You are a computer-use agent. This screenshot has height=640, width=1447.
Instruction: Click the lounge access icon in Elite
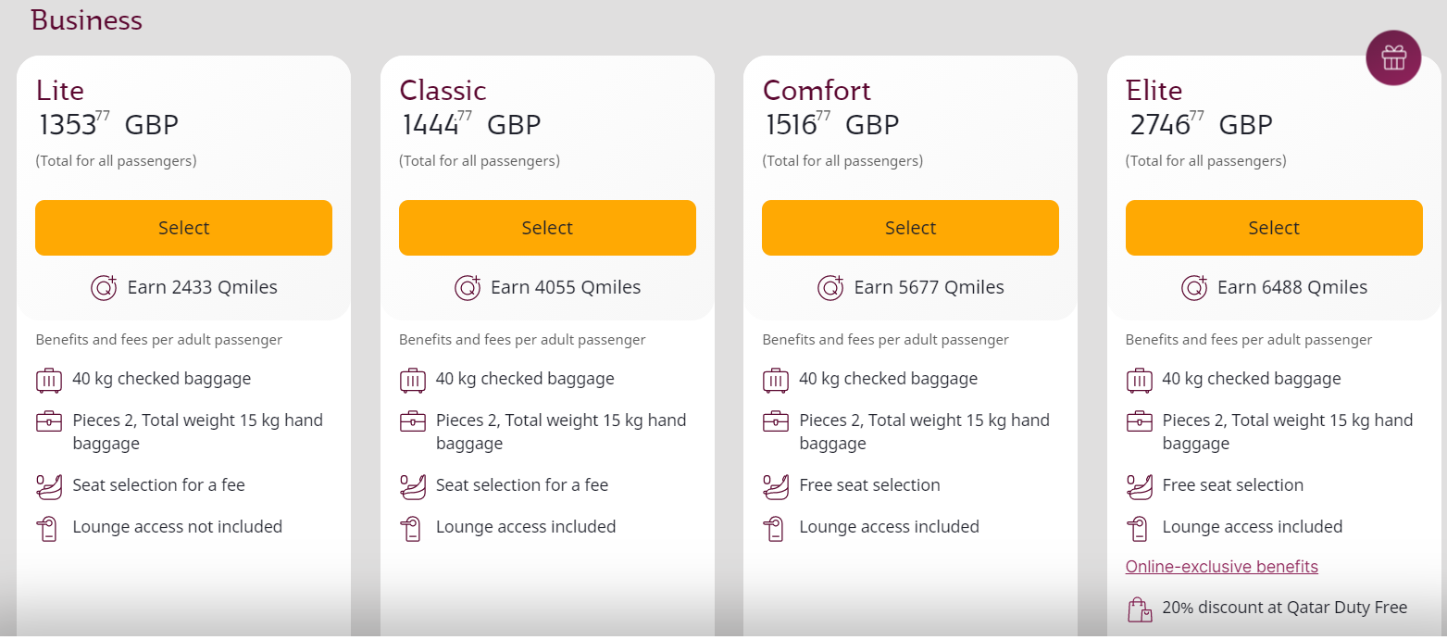(x=1138, y=528)
